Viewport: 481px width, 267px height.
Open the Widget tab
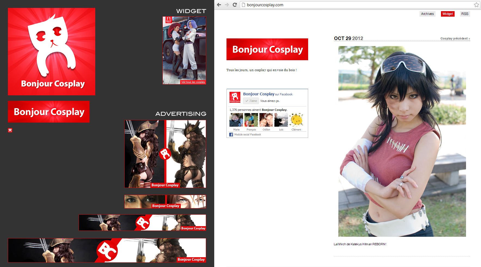point(448,14)
